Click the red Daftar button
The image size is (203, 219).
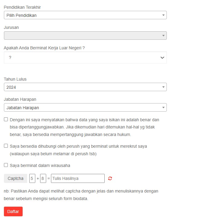point(13,211)
